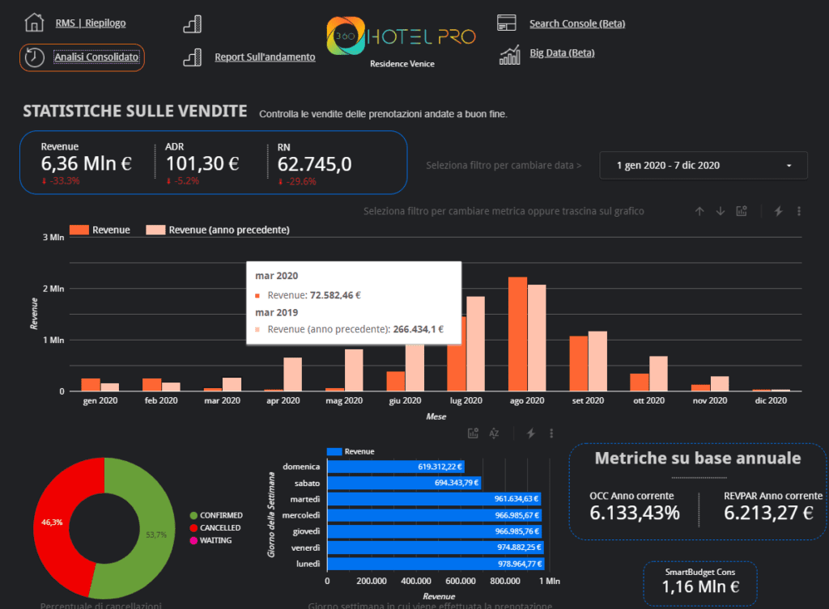Open three-dot menu of monthly revenue chart
The width and height of the screenshot is (829, 609).
coord(799,211)
